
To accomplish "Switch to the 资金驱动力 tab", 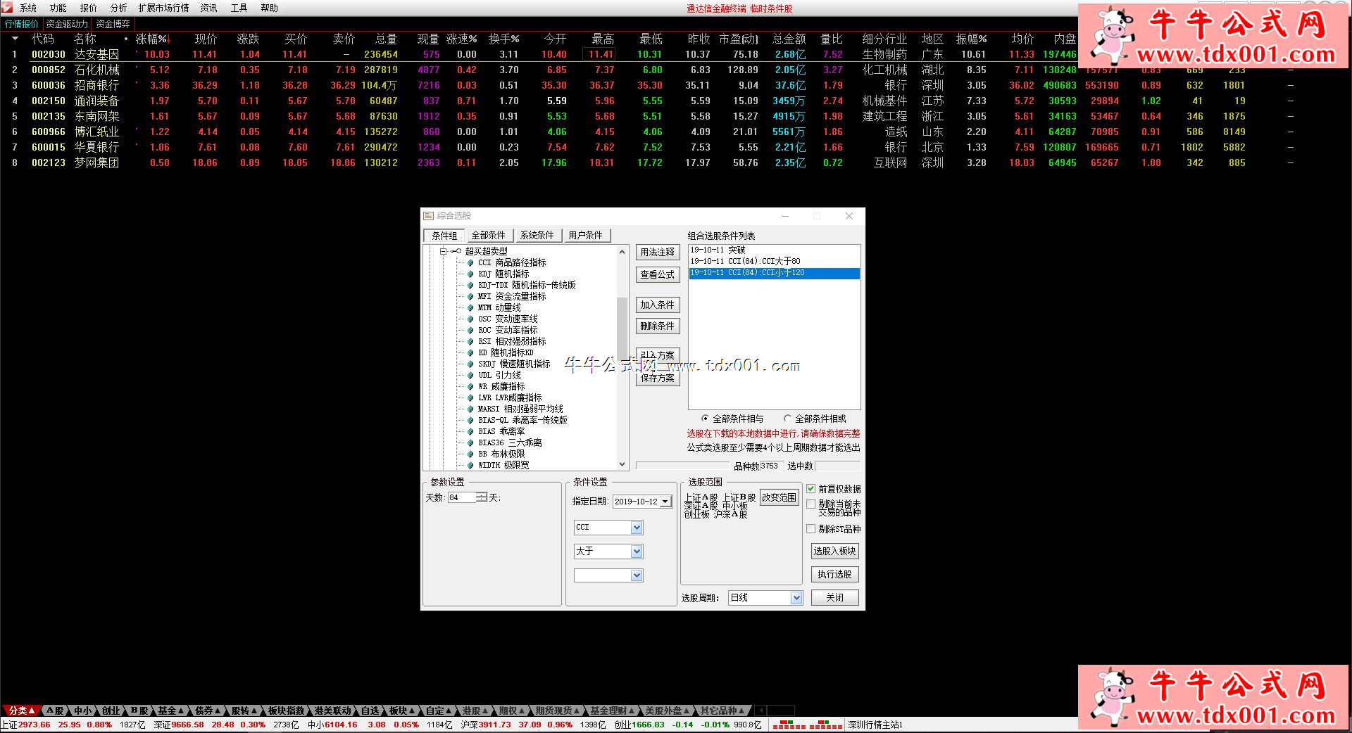I will [x=67, y=24].
